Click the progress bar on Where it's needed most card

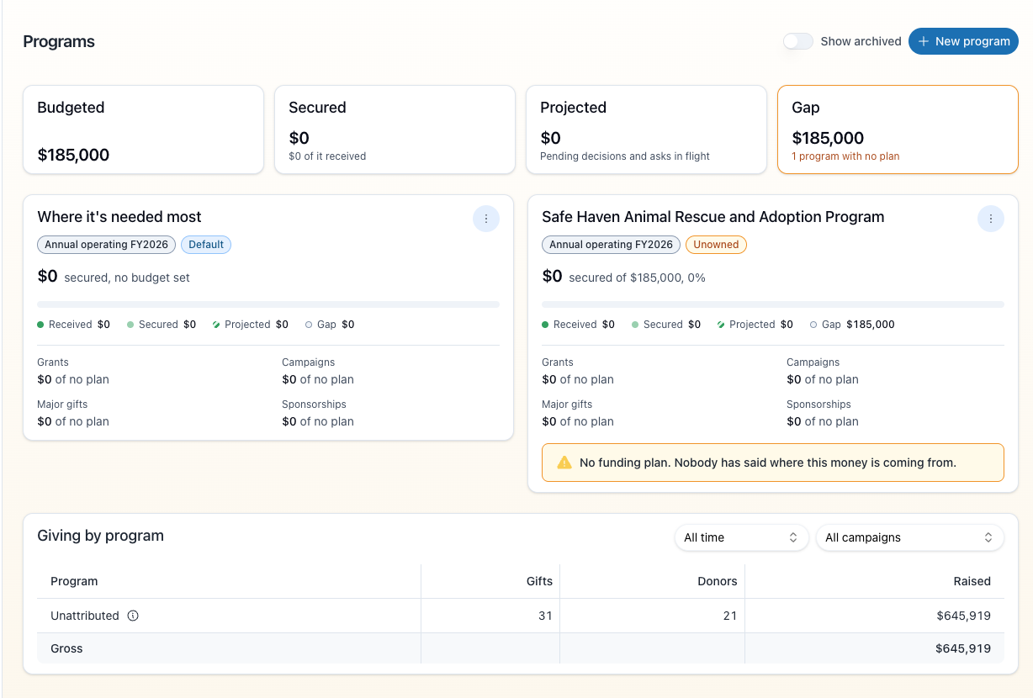[x=268, y=304]
